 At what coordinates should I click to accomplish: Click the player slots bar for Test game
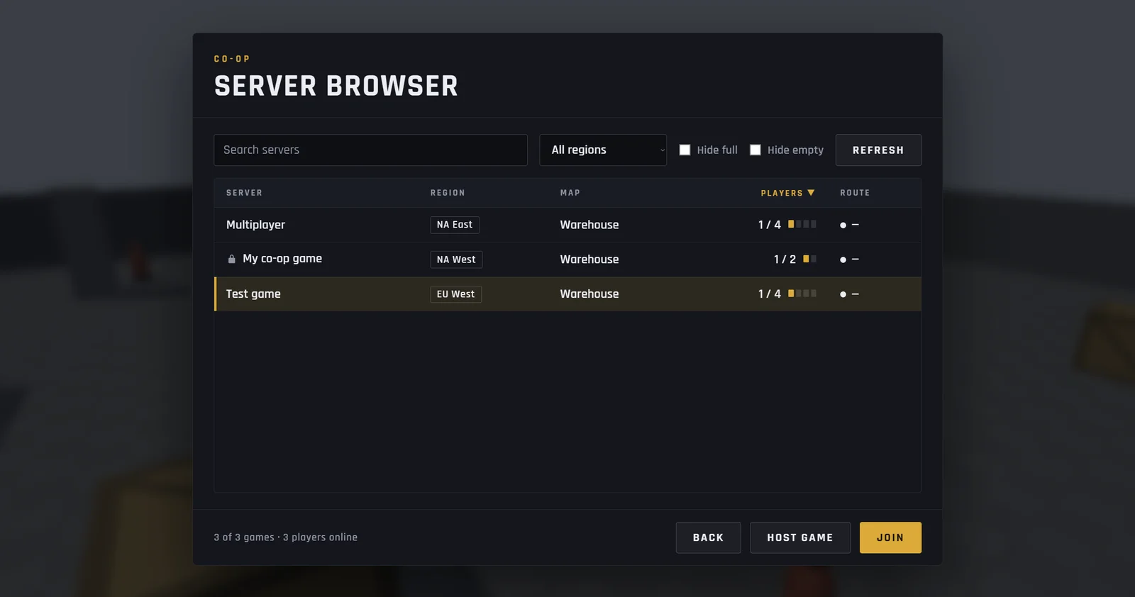(x=802, y=294)
